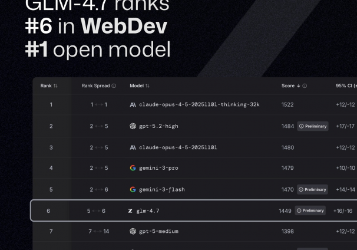Click 95% CI column header
Viewport: 357px width, 250px height.
click(x=346, y=86)
